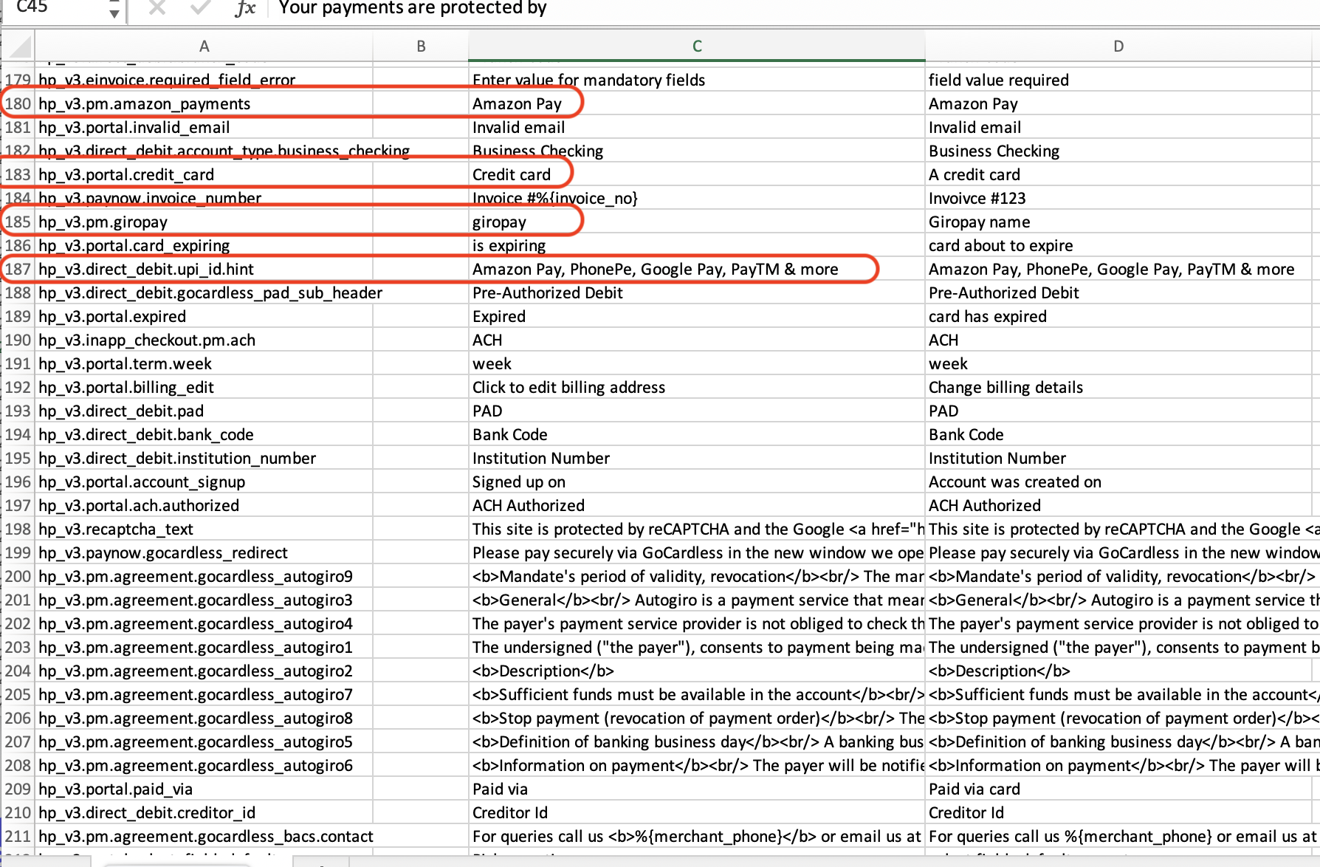This screenshot has width=1320, height=867.
Task: Select column C header
Action: pyautogui.click(x=696, y=47)
